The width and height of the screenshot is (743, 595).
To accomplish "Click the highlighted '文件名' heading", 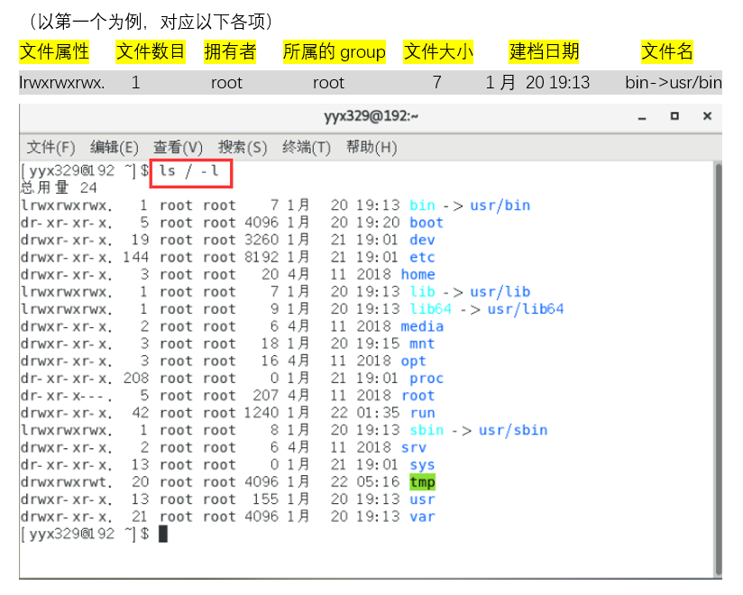I will tap(666, 51).
